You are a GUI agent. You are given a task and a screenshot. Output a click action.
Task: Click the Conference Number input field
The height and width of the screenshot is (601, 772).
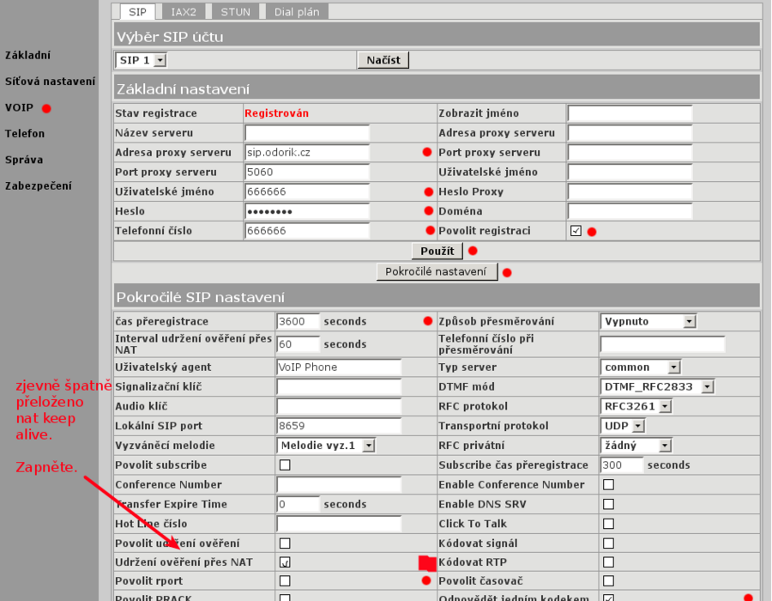coord(339,485)
